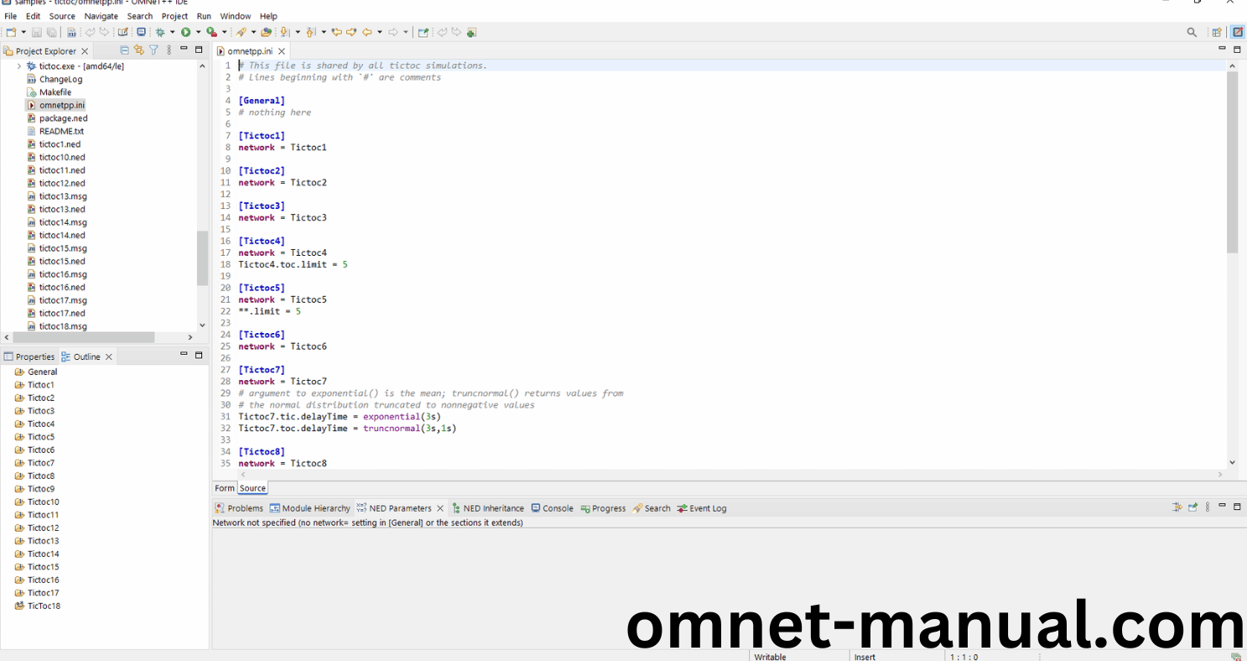Click the Open Perspective icon
Screen dimensions: 1247x661
click(1216, 33)
